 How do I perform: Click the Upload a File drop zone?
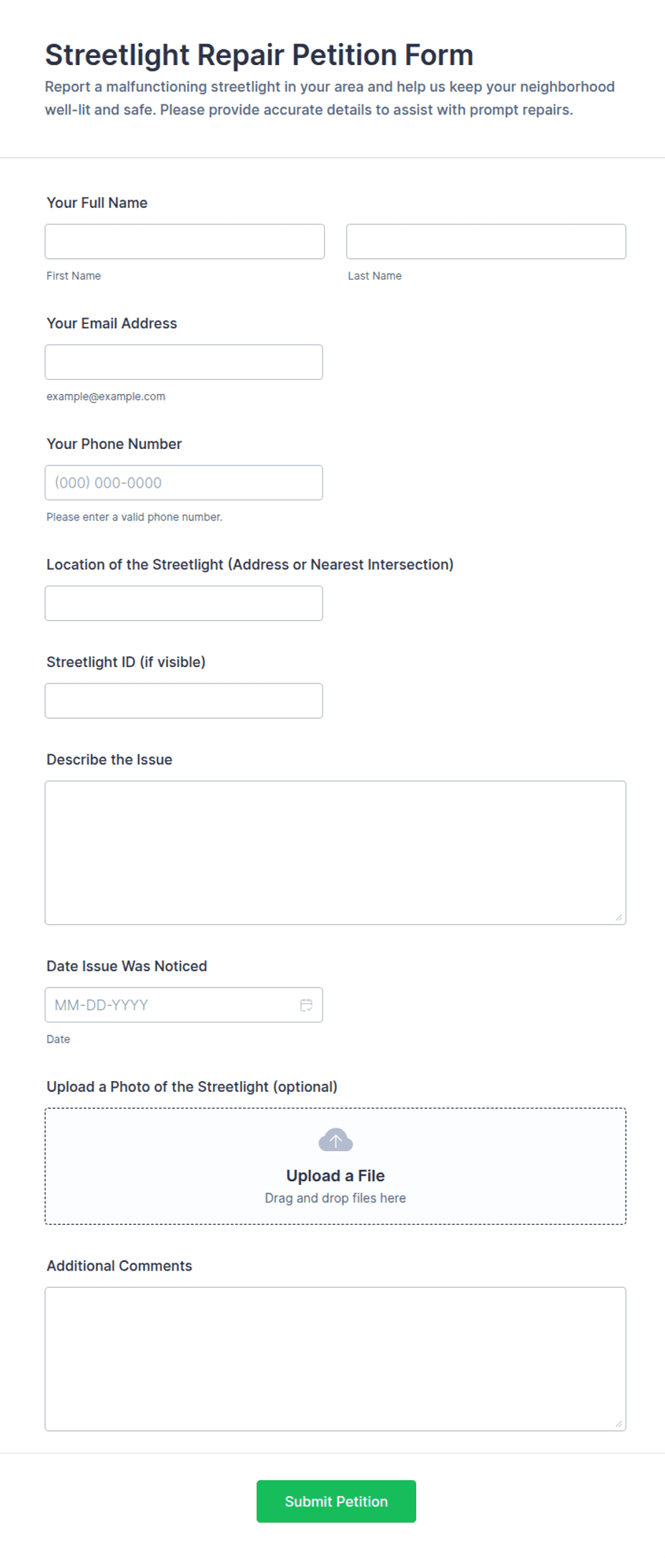click(335, 1166)
